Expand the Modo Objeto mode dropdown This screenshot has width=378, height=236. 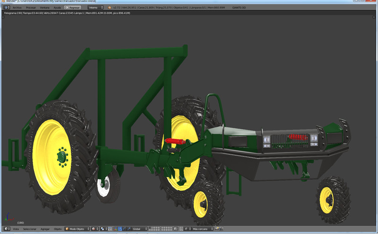77,229
